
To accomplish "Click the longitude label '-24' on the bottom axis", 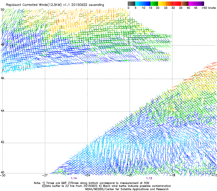I will 87,175.
